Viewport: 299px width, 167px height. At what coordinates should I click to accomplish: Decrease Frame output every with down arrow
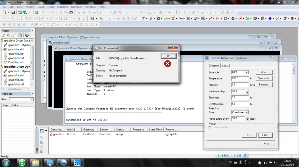click(247, 120)
